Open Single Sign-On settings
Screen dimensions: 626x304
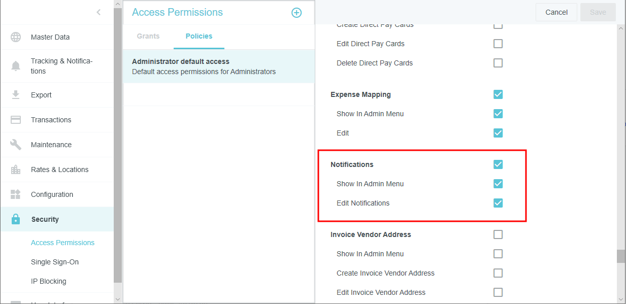55,262
